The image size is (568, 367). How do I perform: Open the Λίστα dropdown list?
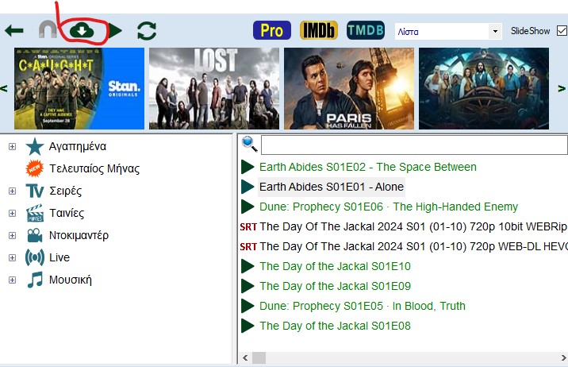pyautogui.click(x=448, y=32)
